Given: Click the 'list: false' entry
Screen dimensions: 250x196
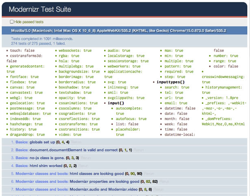Looking at the screenshot, I should [127, 124].
